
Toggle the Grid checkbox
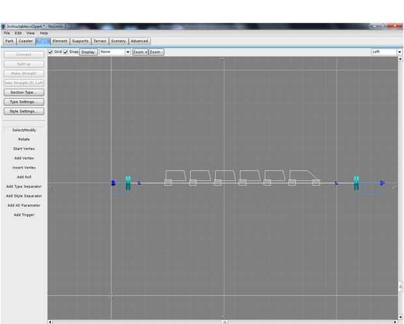[51, 52]
